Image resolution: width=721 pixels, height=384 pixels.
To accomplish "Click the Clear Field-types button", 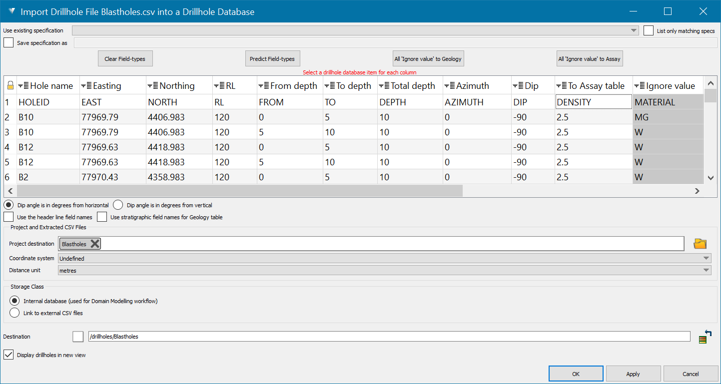I will click(125, 59).
